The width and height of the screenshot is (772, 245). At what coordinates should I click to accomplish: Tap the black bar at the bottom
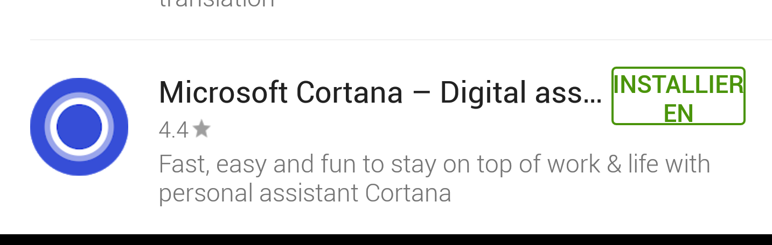point(386,240)
